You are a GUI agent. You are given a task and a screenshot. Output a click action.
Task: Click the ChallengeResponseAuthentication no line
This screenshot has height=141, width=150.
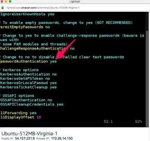(37, 49)
